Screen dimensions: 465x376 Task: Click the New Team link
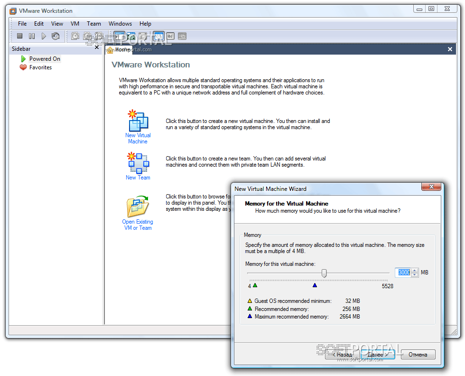pyautogui.click(x=138, y=178)
